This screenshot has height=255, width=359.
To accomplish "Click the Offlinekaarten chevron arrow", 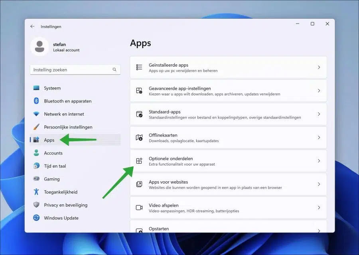I will [x=319, y=137].
